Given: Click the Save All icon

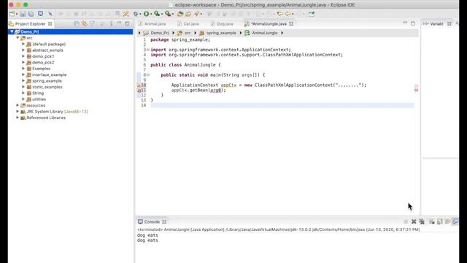Looking at the screenshot, I should click(31, 14).
